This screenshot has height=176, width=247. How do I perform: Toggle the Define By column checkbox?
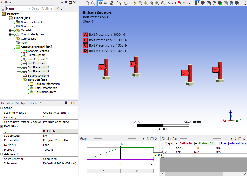coord(176,143)
